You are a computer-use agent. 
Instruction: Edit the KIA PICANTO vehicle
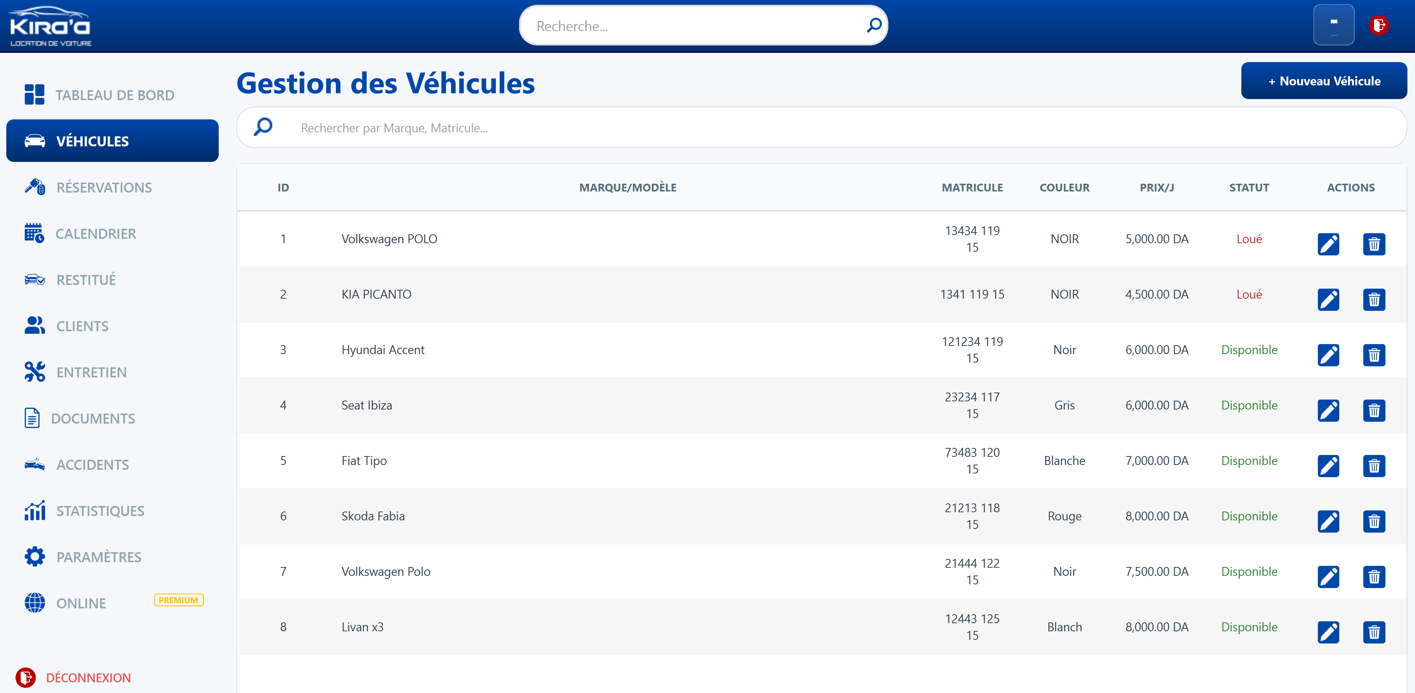pyautogui.click(x=1328, y=299)
